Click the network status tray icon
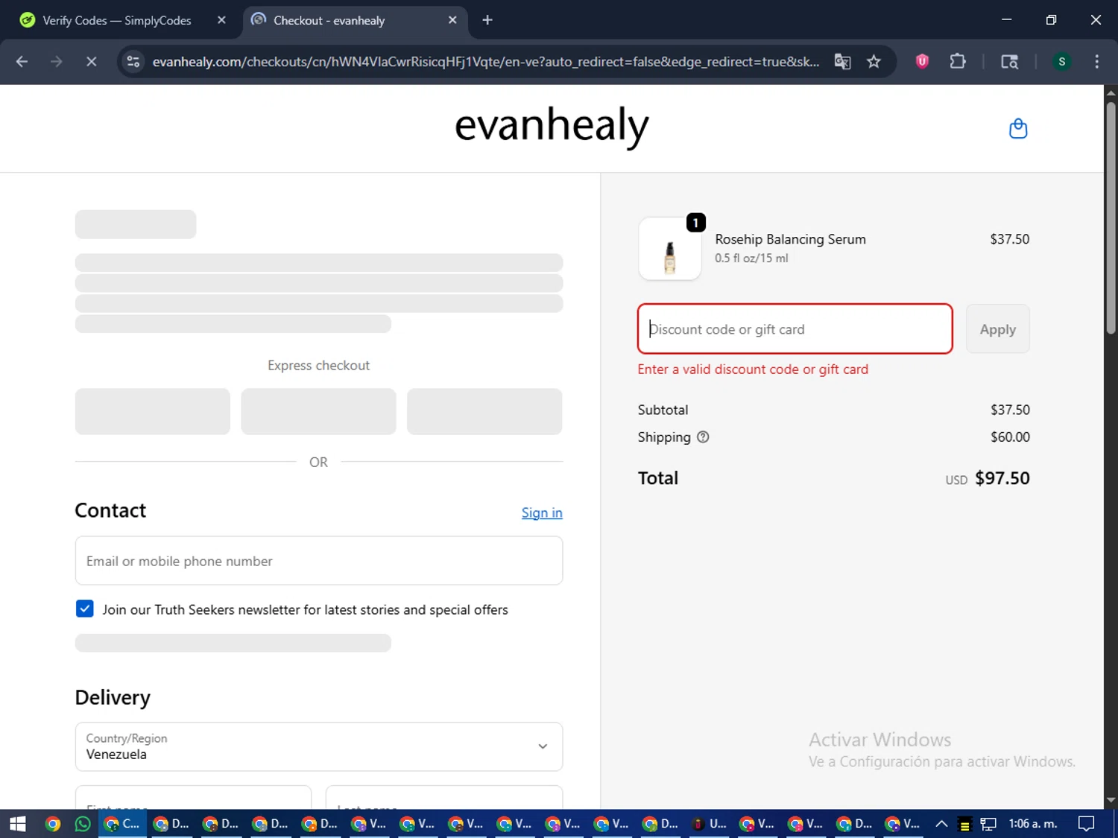The height and width of the screenshot is (838, 1118). coord(988,824)
